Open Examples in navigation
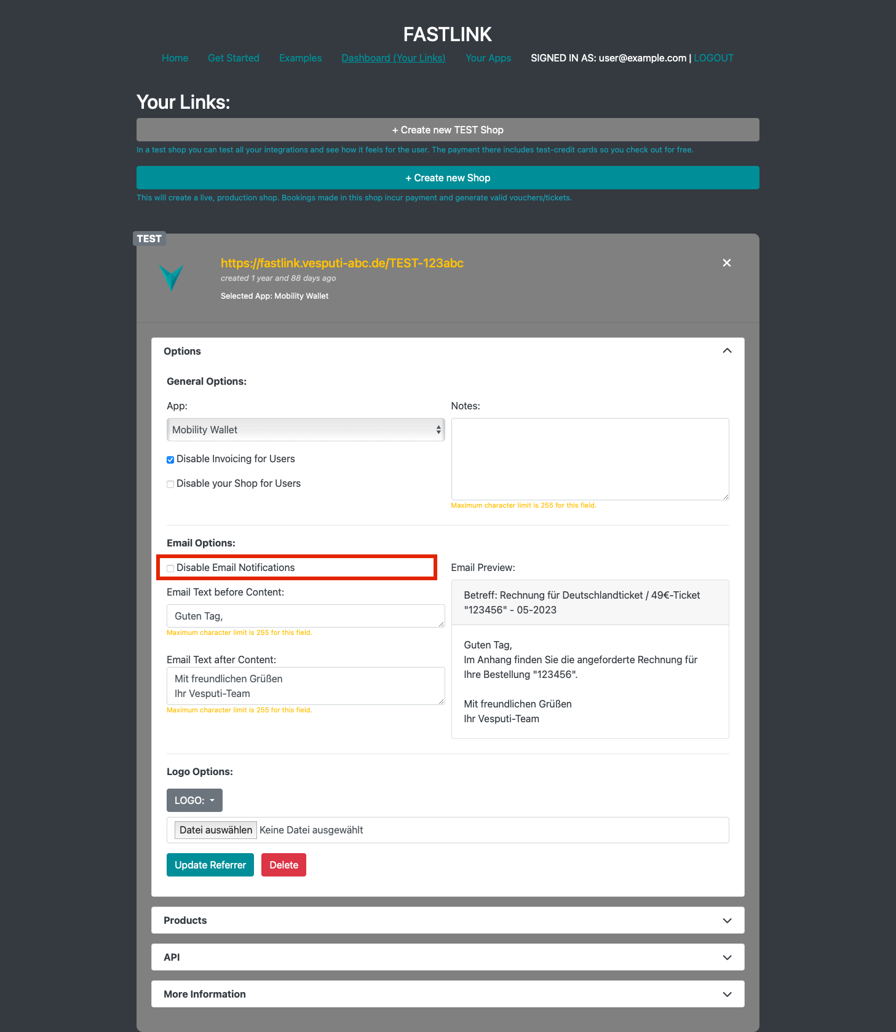896x1032 pixels. point(301,58)
